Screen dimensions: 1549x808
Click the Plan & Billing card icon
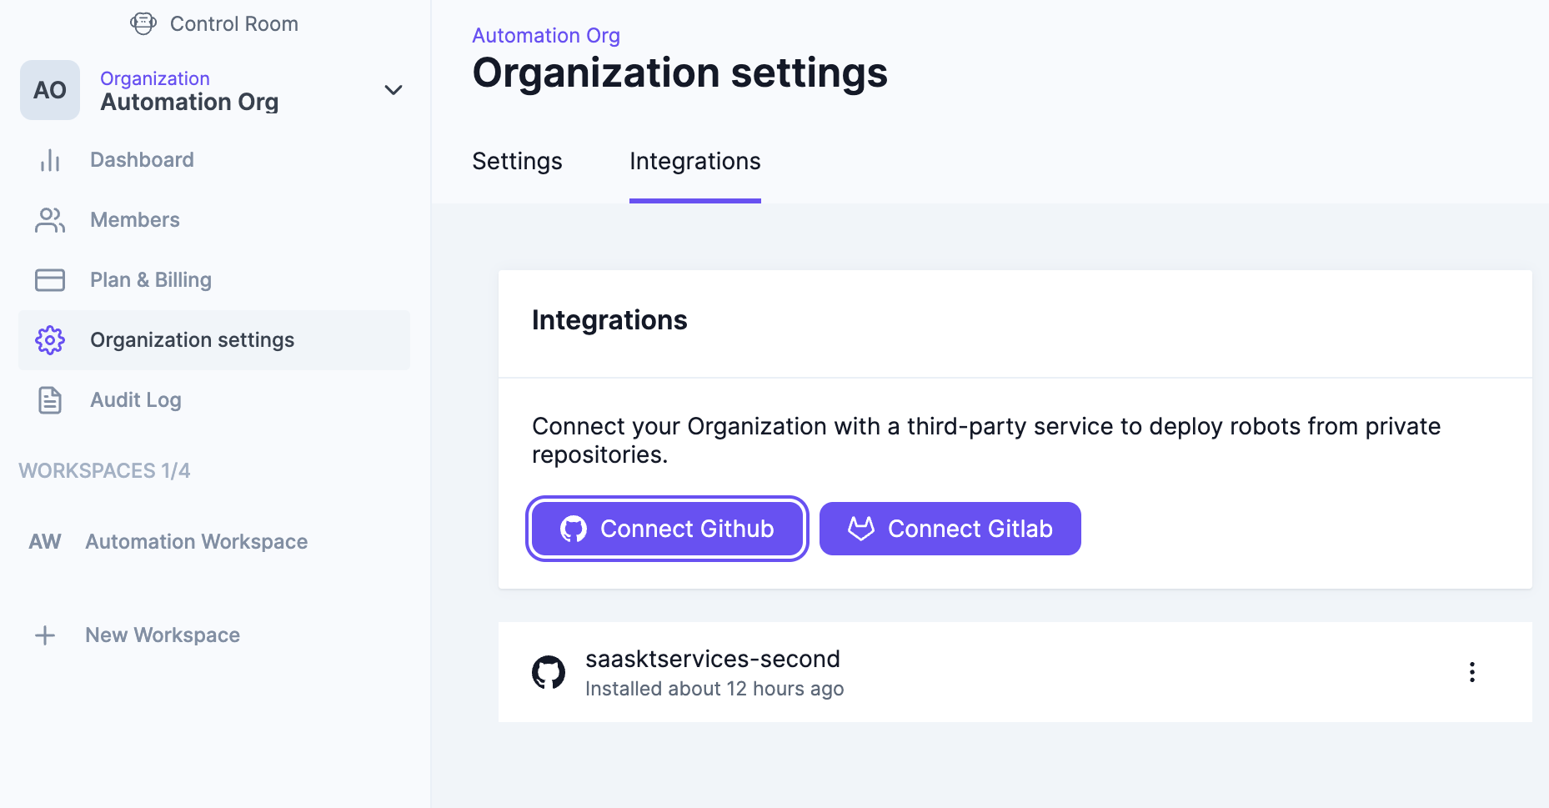pos(50,280)
